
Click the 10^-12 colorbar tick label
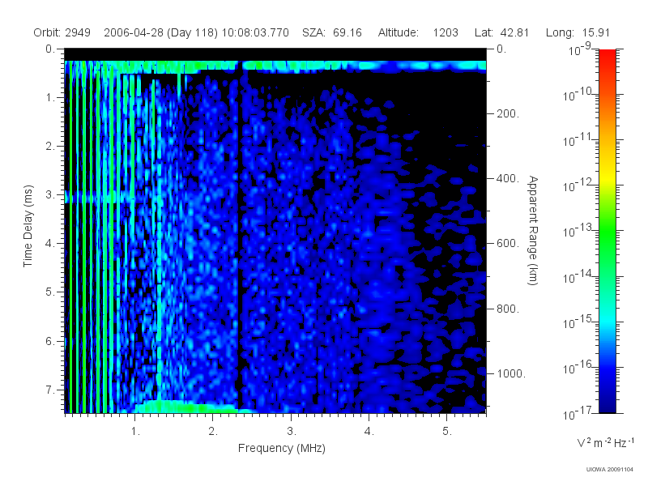[x=578, y=185]
